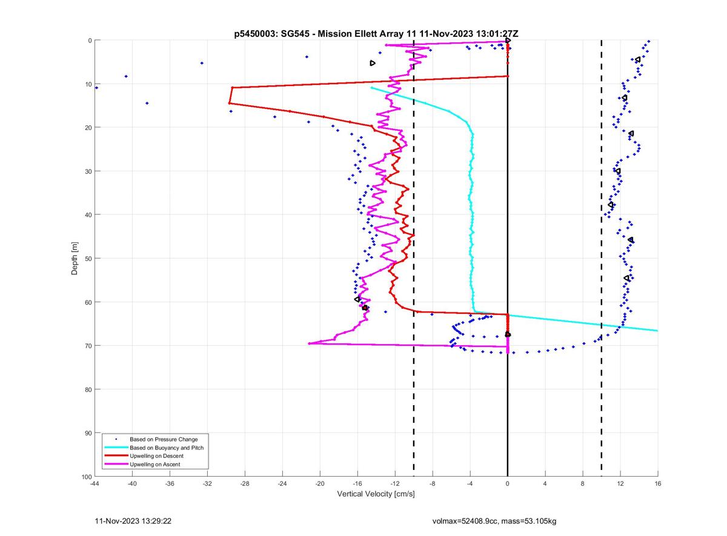727x536 pixels.
Task: Click descent triangle marker at 61 m depth
Action: (365, 308)
